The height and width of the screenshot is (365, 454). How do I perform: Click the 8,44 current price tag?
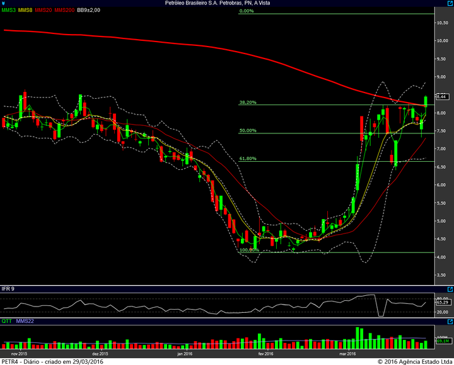click(x=443, y=96)
